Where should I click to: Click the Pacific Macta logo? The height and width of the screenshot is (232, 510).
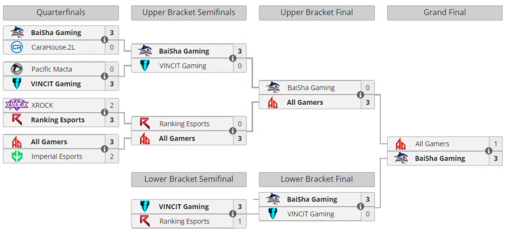[16, 69]
